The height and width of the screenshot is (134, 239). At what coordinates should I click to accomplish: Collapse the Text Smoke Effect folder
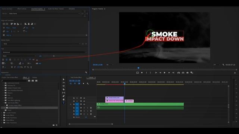3,103
